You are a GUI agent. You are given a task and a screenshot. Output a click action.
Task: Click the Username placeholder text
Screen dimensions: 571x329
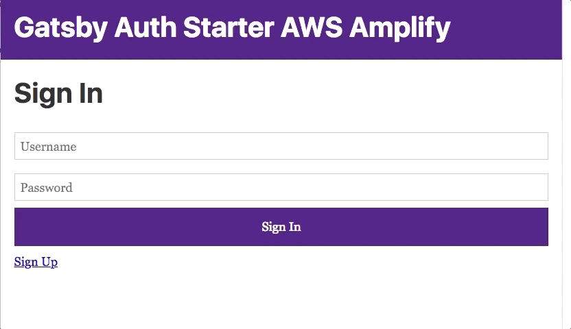(49, 147)
